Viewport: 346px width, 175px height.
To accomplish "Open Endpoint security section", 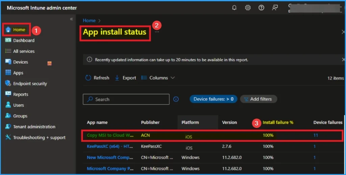I will click(x=30, y=84).
